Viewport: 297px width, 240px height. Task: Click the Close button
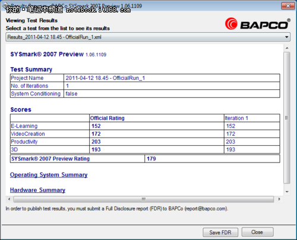click(x=257, y=232)
